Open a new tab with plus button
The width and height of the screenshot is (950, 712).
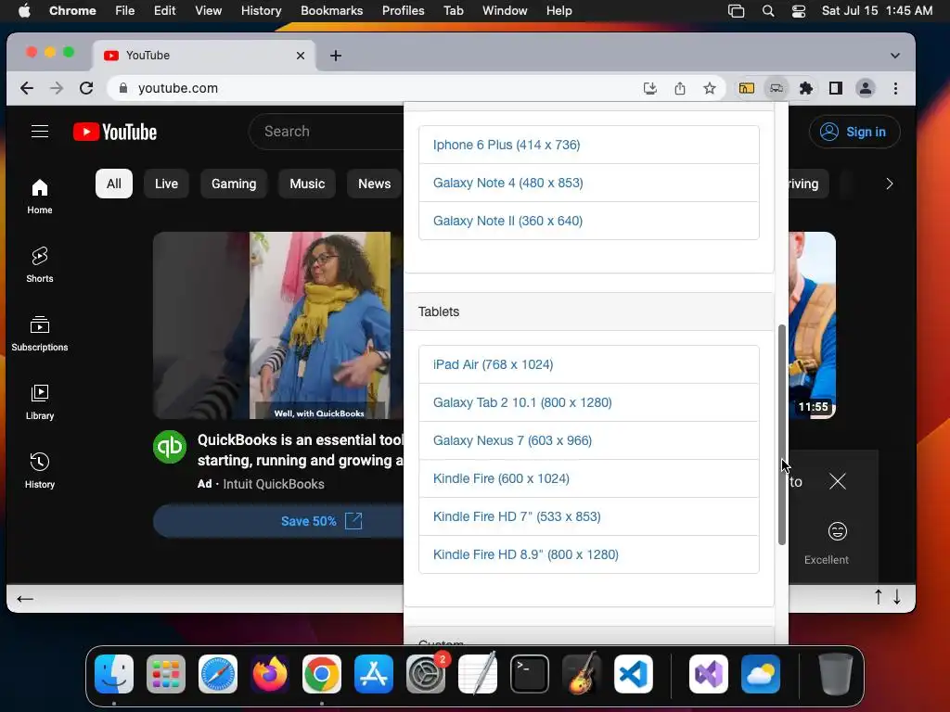[x=336, y=56]
